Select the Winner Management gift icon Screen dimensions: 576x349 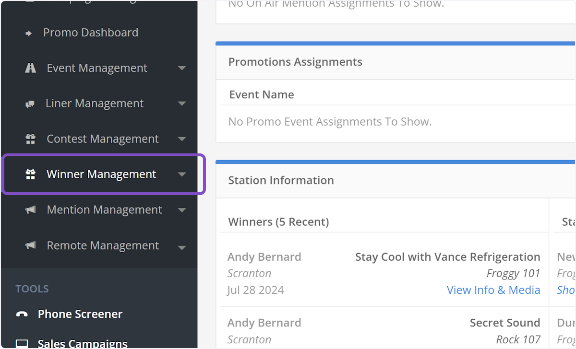[30, 174]
